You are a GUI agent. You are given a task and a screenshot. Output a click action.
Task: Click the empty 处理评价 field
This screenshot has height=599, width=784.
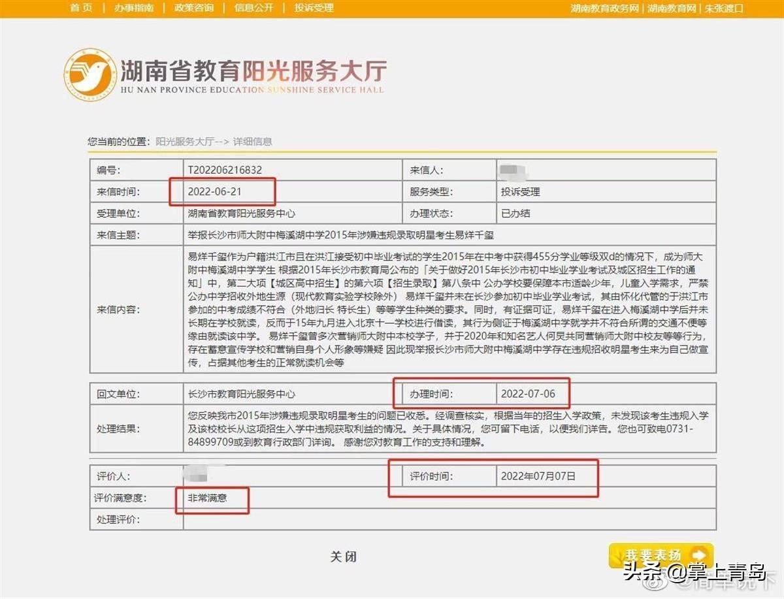(x=449, y=519)
